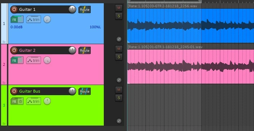This screenshot has width=254, height=131.
Task: Open Guitar 1 trim envelope menu
Action: pyautogui.click(x=33, y=20)
